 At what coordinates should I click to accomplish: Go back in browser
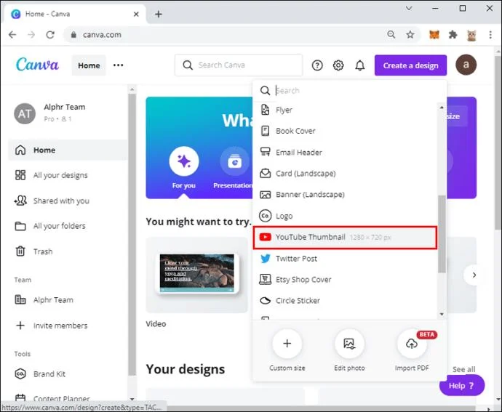tap(12, 35)
